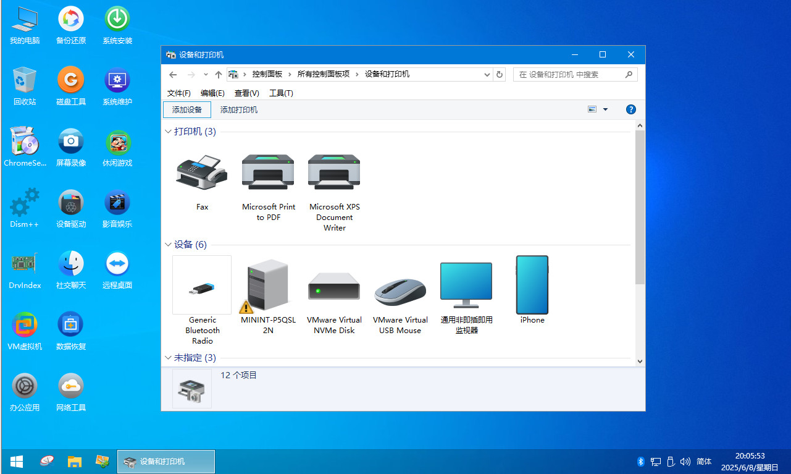Open 远程桌面 desktop icon
The image size is (791, 474).
[x=117, y=269]
